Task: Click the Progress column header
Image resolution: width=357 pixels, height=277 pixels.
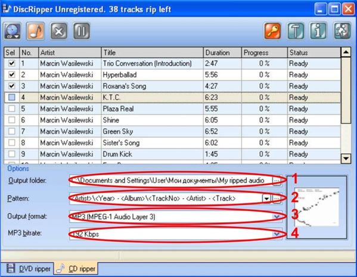Action: pos(265,52)
